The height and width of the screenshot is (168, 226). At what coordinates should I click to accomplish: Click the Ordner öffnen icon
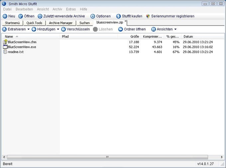[x=121, y=29]
